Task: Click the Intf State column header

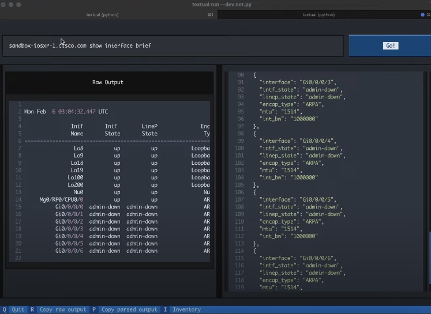Action: (x=112, y=130)
